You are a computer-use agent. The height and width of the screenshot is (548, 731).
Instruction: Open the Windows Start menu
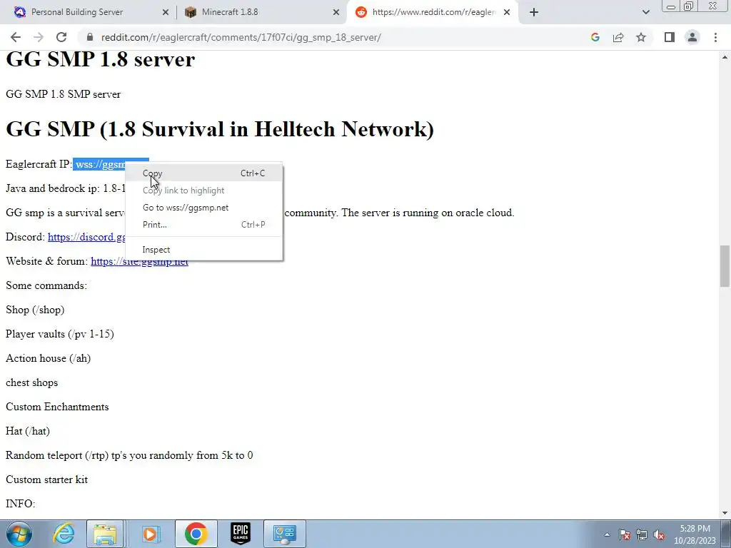pos(19,534)
